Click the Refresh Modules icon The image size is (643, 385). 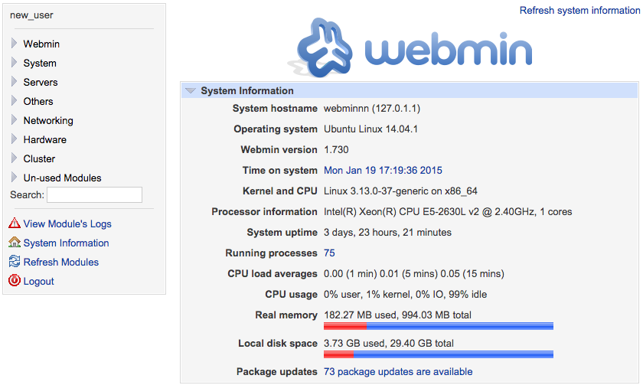15,262
